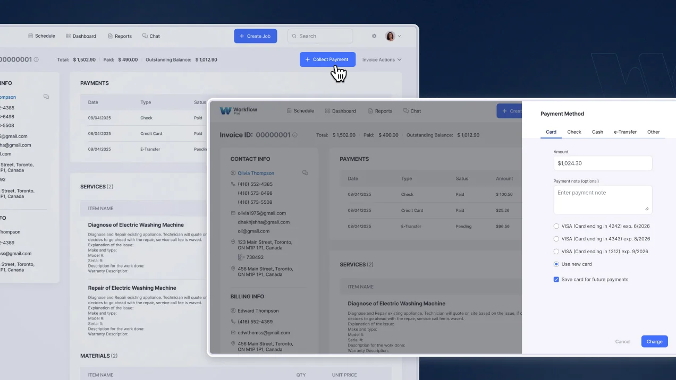Screen dimensions: 676x380
Task: Click the $25.26 amount in Payments
Action: [x=502, y=211]
